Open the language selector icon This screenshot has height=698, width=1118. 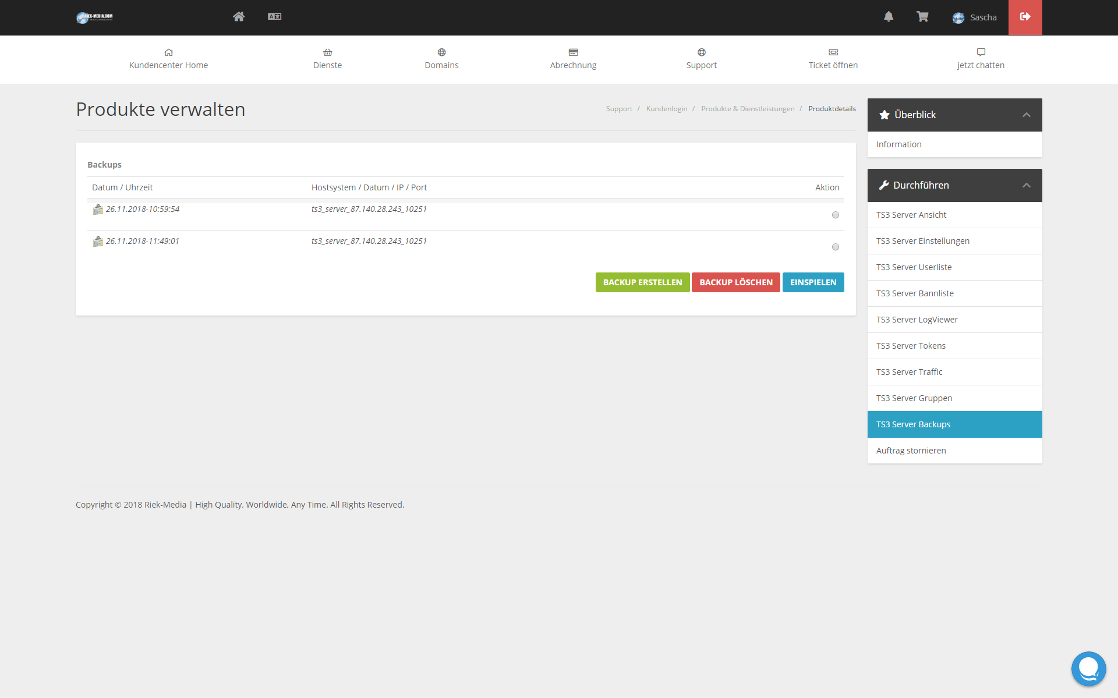point(274,17)
